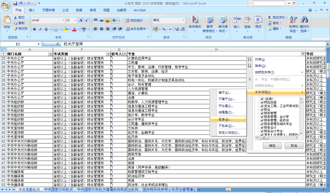
Task: Switch to the 公式 (Formulas) ribbon tab
Action: tap(65, 10)
